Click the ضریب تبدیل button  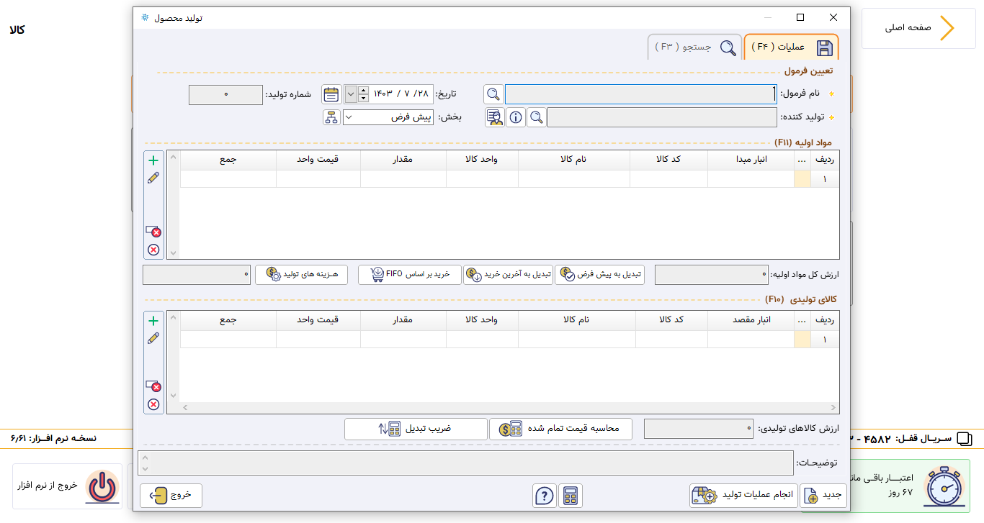click(x=416, y=429)
